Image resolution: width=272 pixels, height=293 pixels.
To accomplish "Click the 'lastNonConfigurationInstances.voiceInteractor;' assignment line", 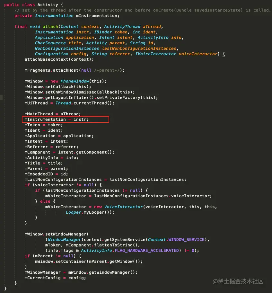I will (x=128, y=196).
